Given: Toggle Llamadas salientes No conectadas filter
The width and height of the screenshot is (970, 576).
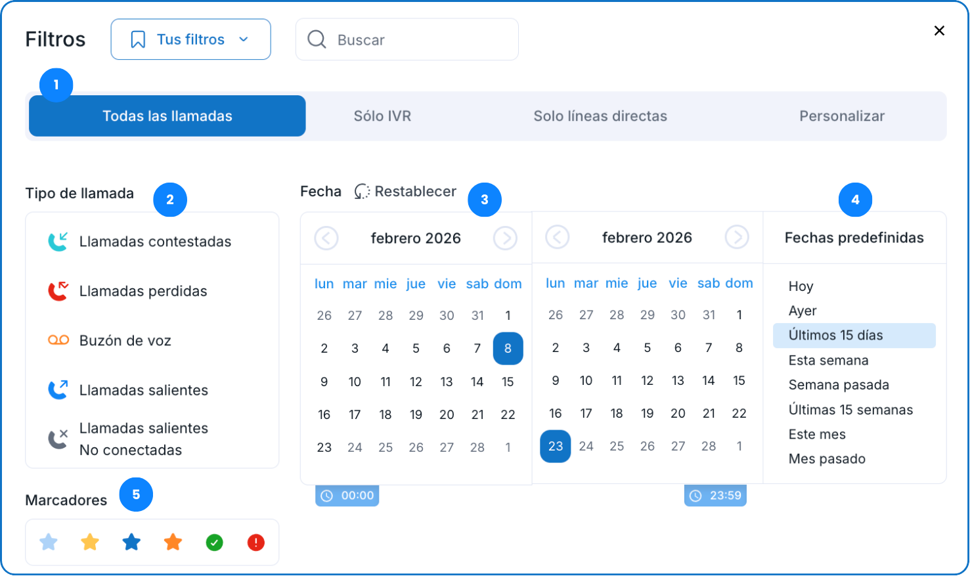Looking at the screenshot, I should [x=143, y=439].
